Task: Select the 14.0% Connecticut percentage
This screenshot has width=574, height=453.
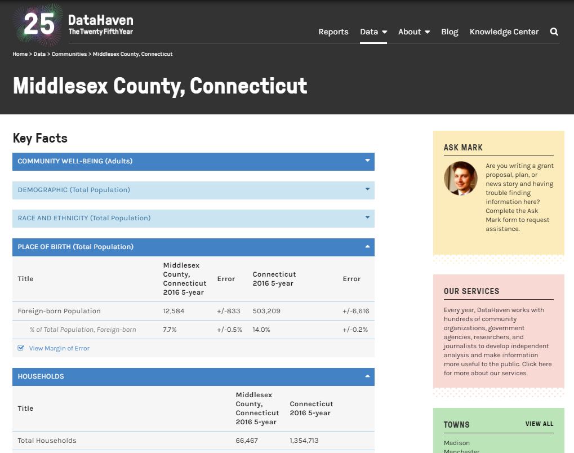Action: coord(261,330)
